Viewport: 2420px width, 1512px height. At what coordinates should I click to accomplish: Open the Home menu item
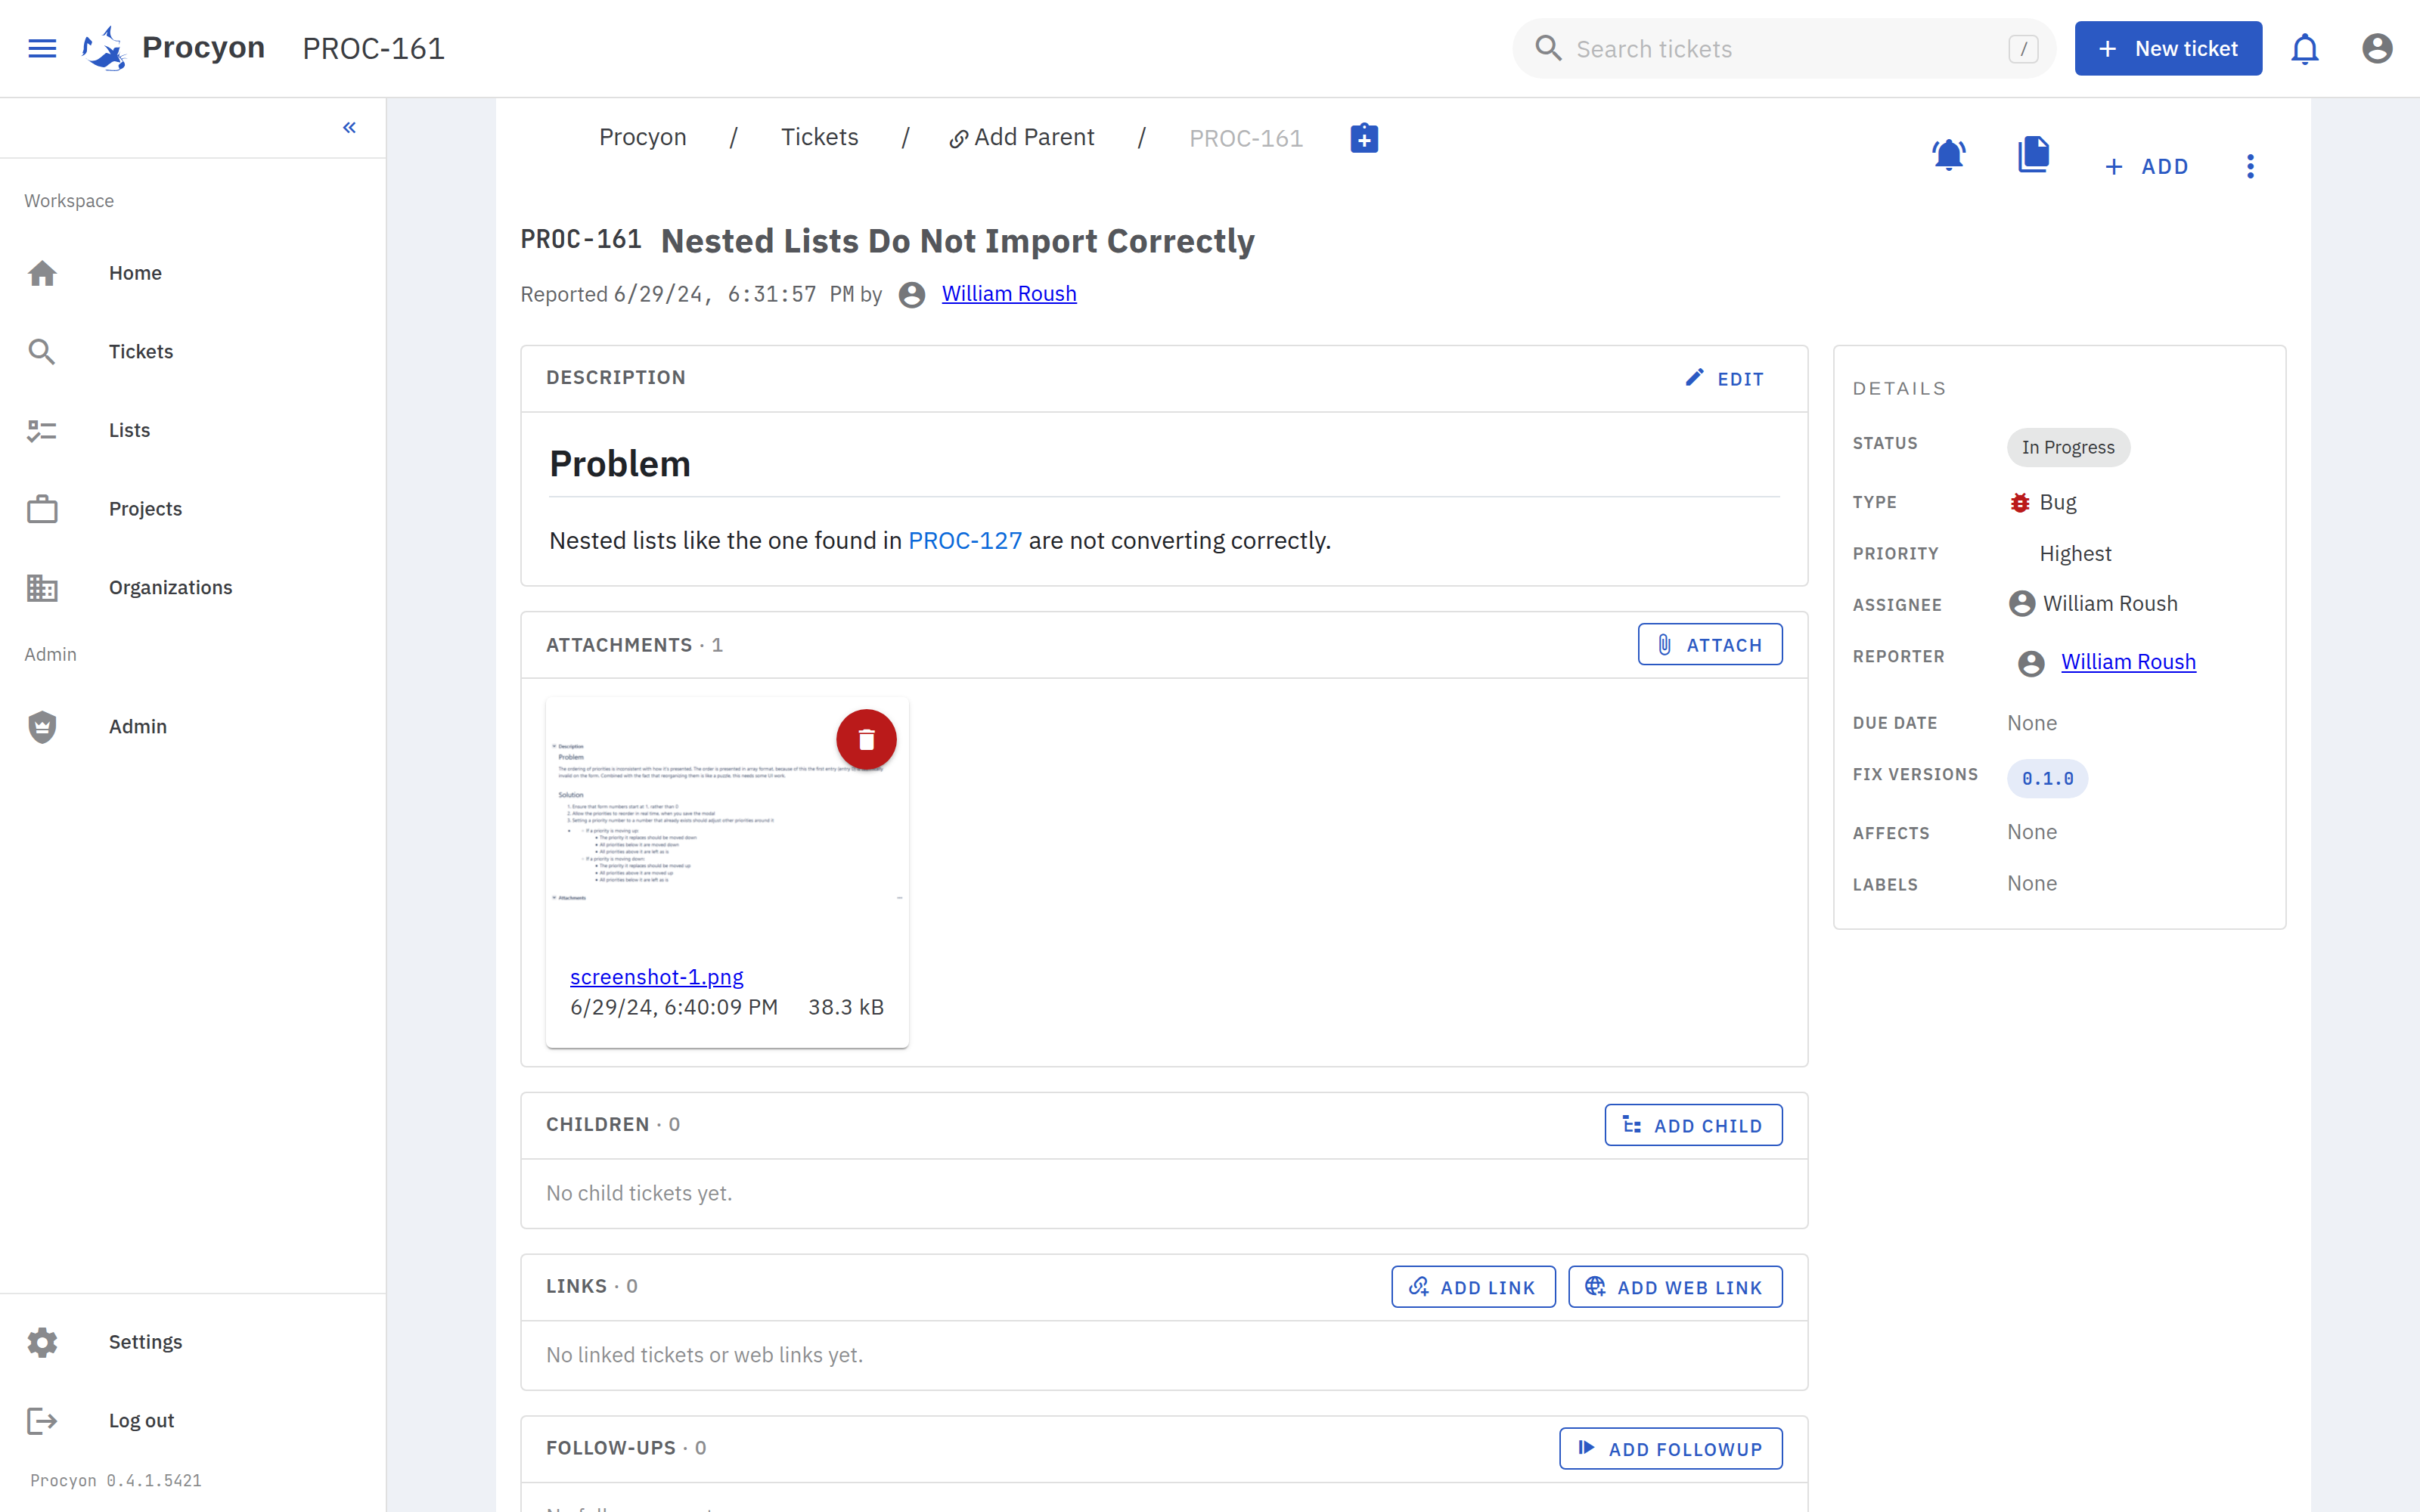[x=193, y=273]
